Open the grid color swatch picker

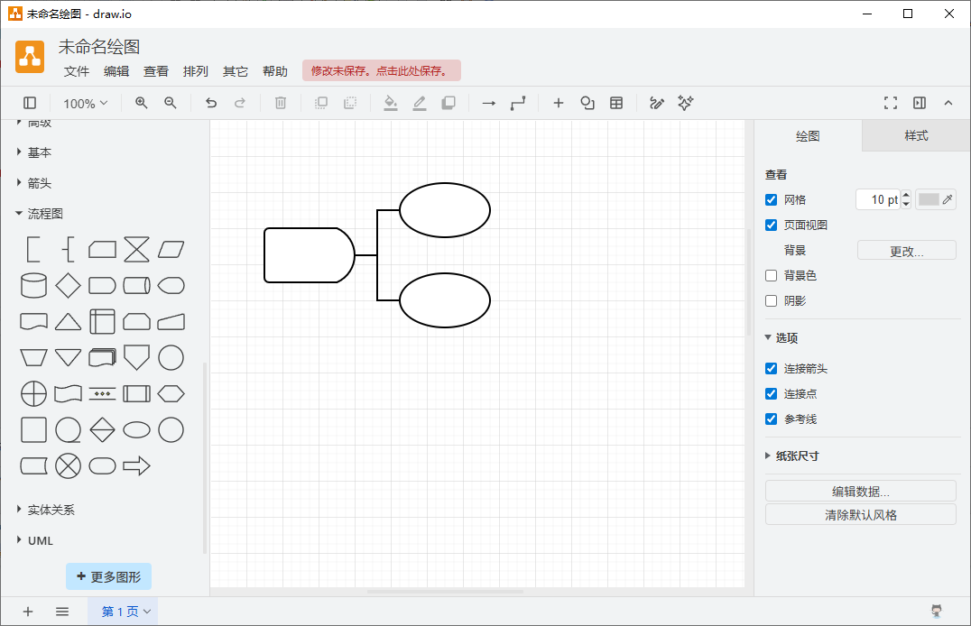pyautogui.click(x=936, y=199)
